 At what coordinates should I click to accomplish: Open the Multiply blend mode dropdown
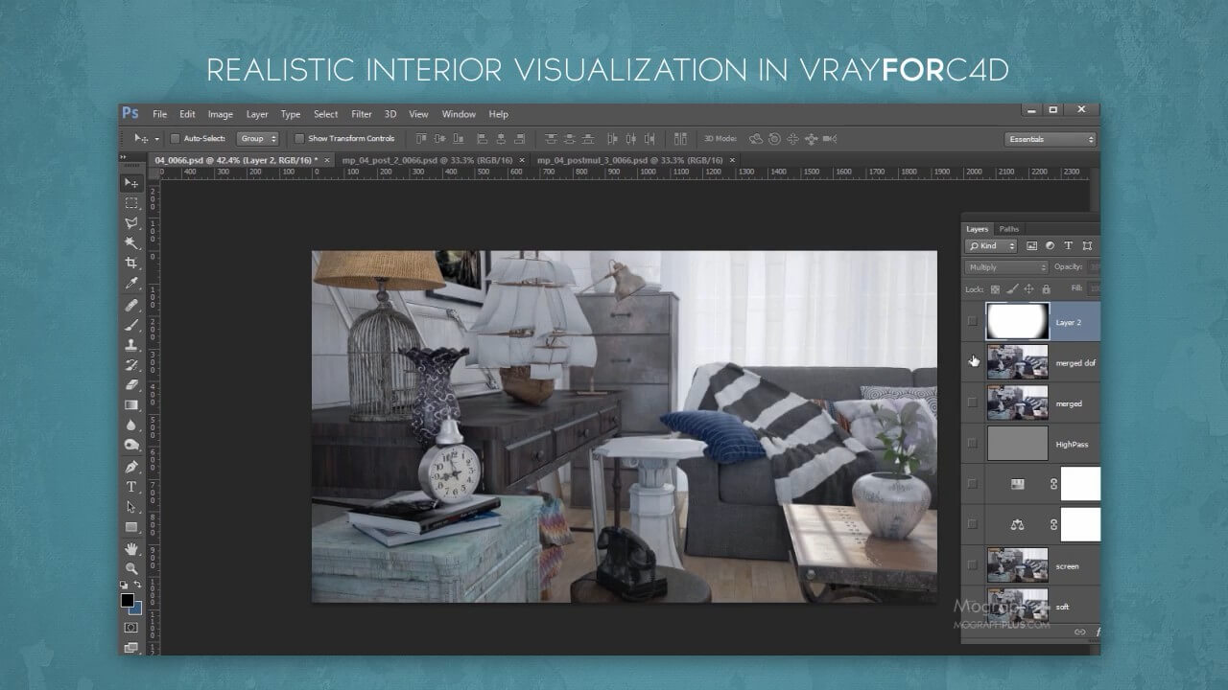click(1006, 267)
